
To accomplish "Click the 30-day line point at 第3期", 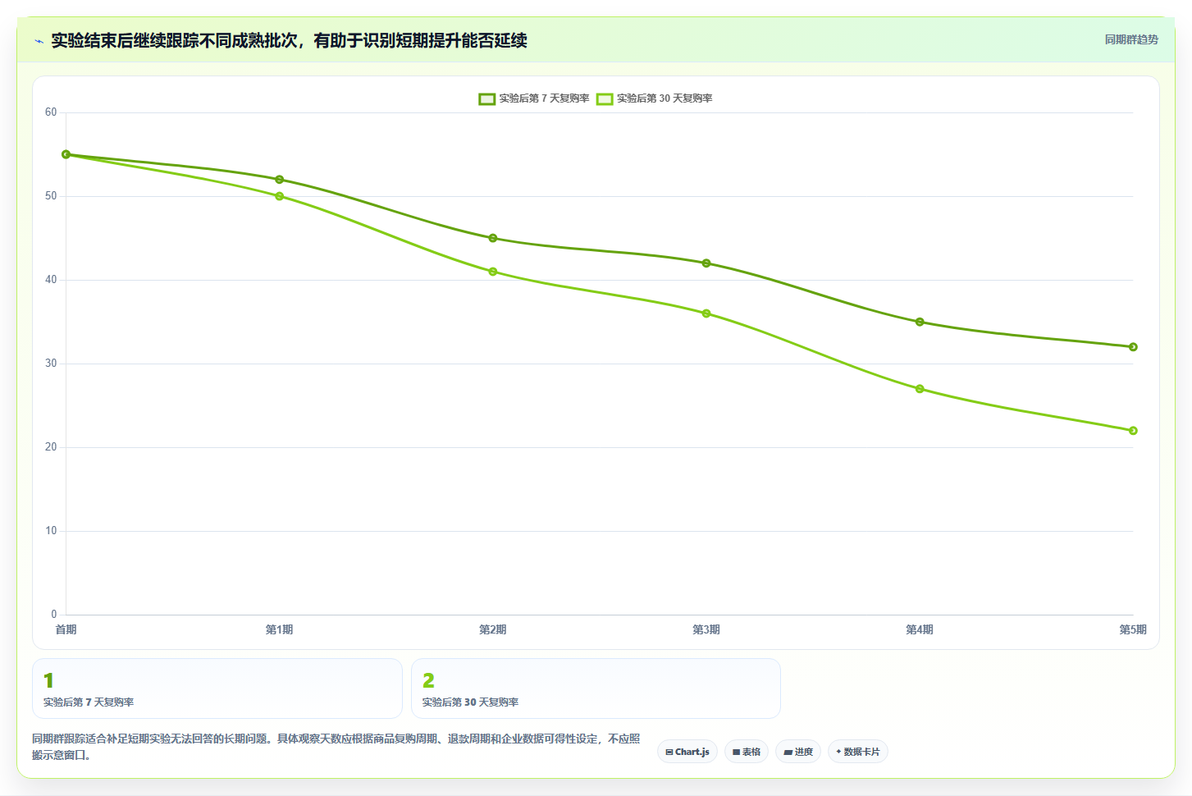I will pos(706,313).
